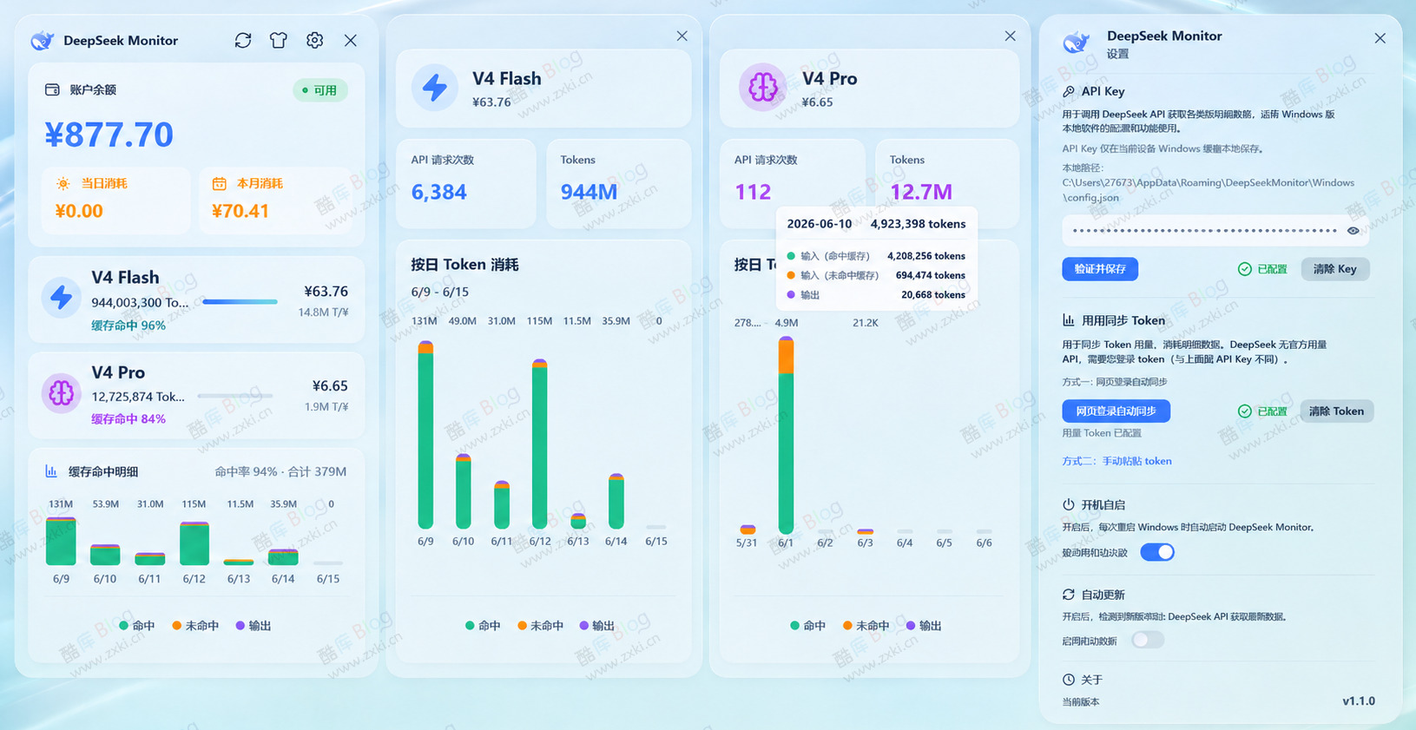1416x730 pixels.
Task: Click the refresh icon in DeepSeek Monitor header
Action: pyautogui.click(x=243, y=40)
